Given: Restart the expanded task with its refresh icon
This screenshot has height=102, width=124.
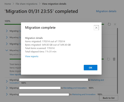Looking at the screenshot, I should tap(108, 59).
